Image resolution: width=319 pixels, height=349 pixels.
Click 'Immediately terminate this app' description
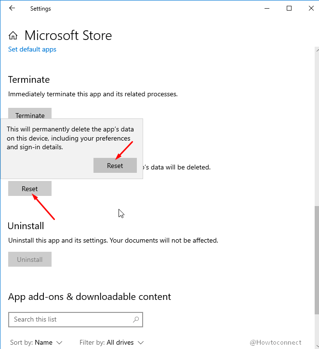pos(93,94)
